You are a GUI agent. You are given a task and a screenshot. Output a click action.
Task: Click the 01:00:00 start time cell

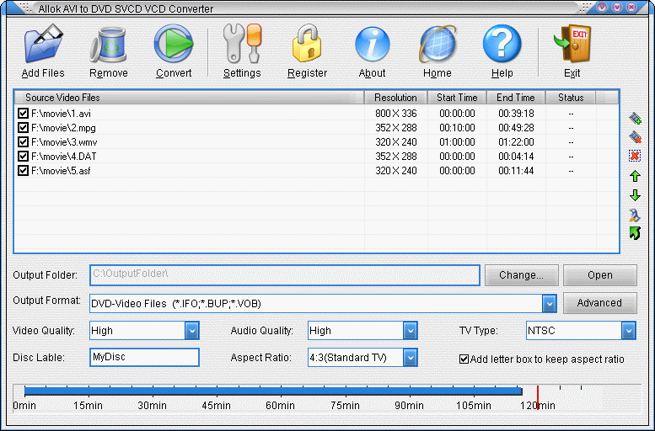457,142
